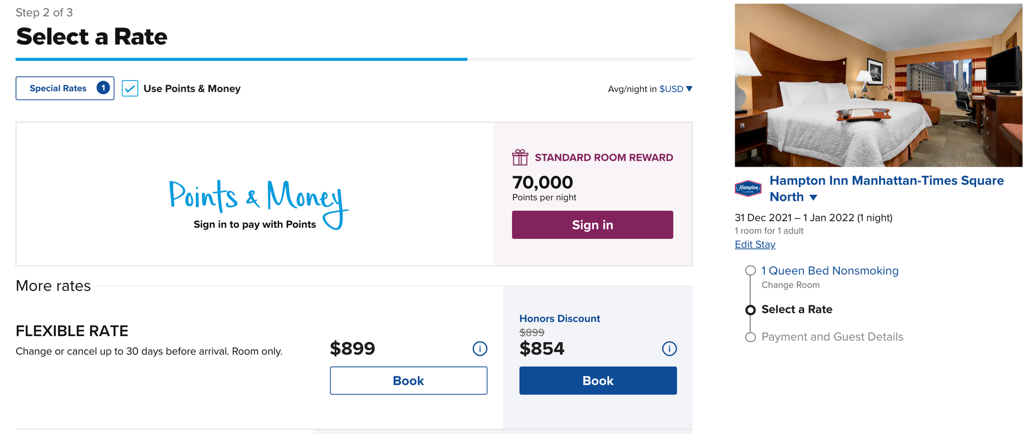Expand the hotel name dropdown arrow

pos(813,197)
